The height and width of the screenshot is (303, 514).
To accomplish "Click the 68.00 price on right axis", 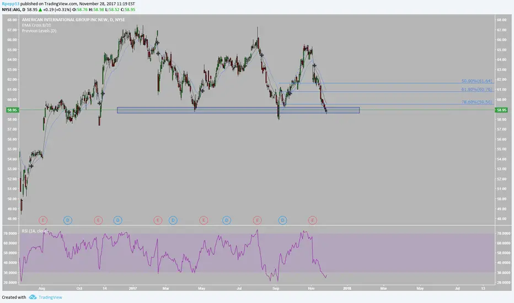I will (501, 20).
